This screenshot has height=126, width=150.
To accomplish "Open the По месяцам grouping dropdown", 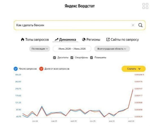I will 40,49.
